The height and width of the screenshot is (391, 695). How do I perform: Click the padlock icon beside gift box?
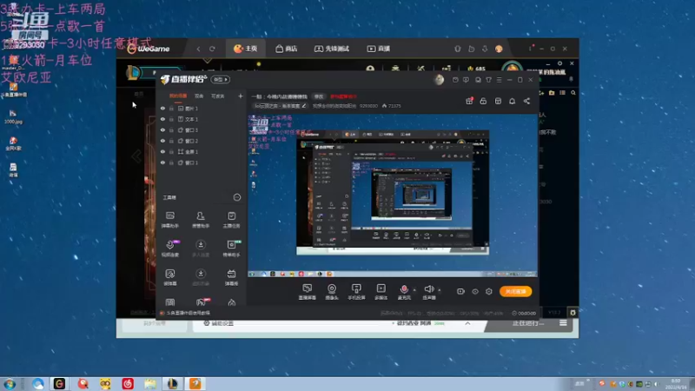[x=483, y=101]
